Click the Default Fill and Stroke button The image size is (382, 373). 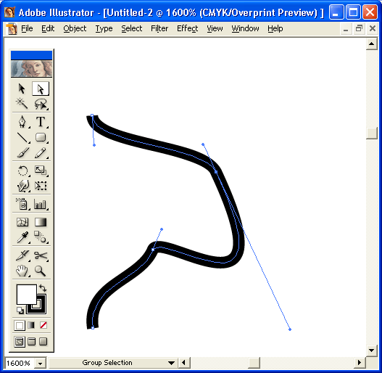(20, 311)
